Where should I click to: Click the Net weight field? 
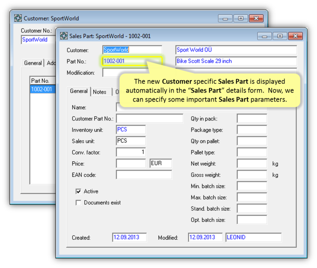252,163
